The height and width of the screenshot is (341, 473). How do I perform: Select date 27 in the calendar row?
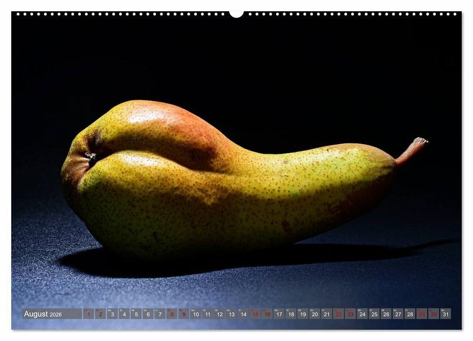point(398,314)
